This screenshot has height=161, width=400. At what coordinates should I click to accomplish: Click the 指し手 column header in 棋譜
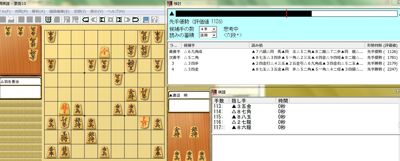(252, 101)
